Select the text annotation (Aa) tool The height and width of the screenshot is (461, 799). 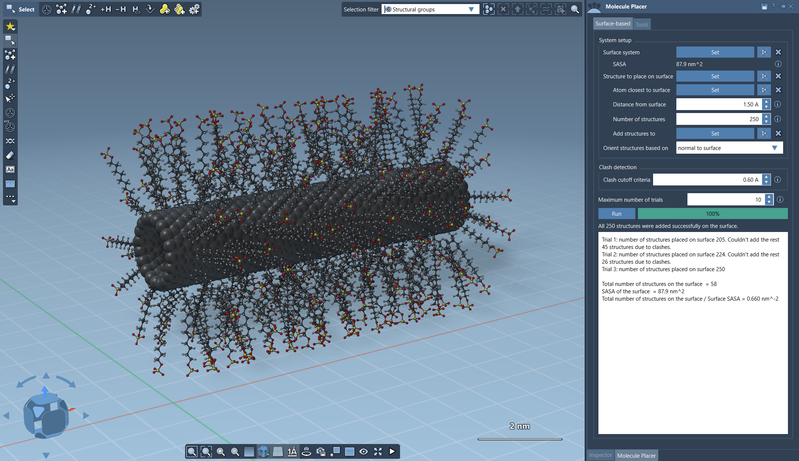pyautogui.click(x=10, y=170)
